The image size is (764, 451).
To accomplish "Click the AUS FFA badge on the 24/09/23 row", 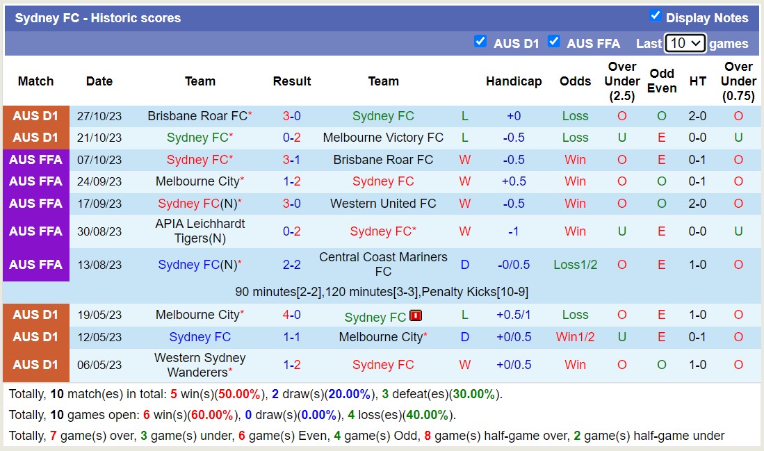I will pyautogui.click(x=35, y=181).
